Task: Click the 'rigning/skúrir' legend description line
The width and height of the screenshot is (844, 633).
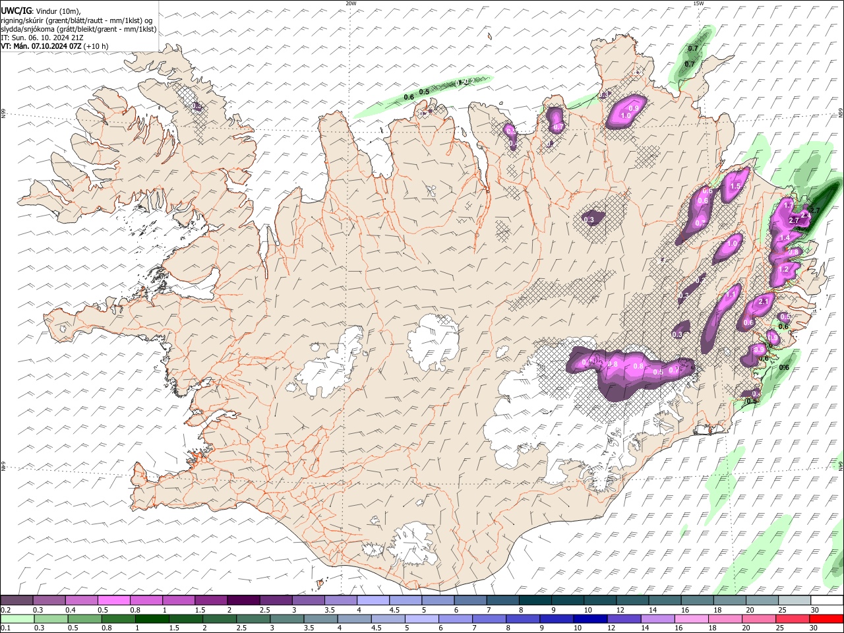Action: pos(76,20)
